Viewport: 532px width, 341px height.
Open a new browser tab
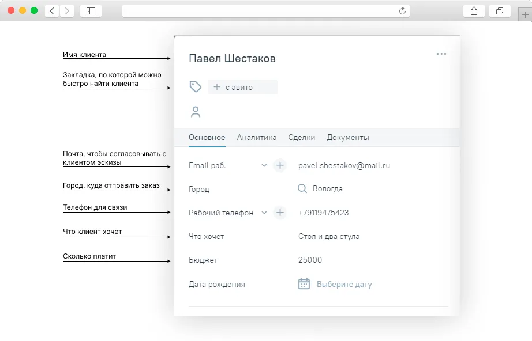(x=525, y=15)
